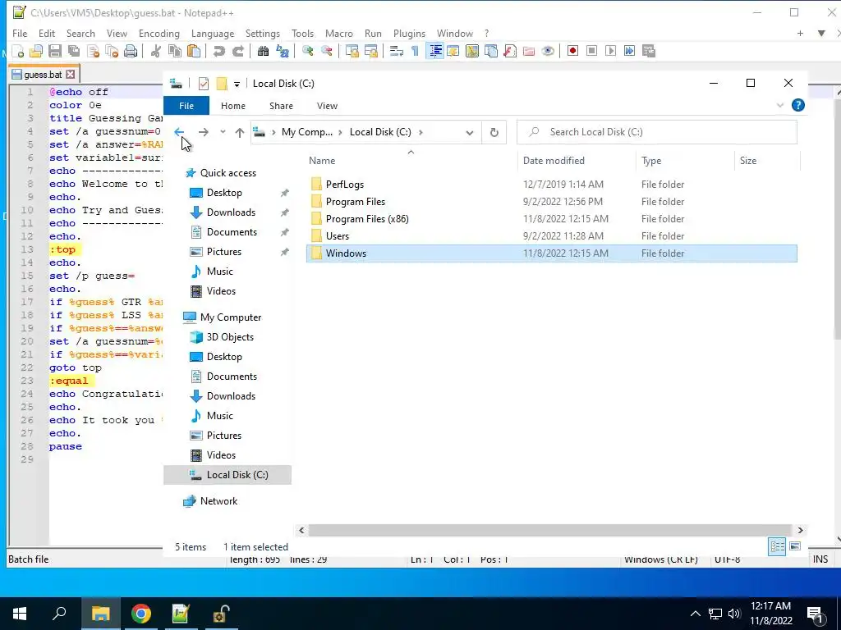Click the New file icon in Notepad++ toolbar
This screenshot has width=841, height=630.
tap(18, 51)
